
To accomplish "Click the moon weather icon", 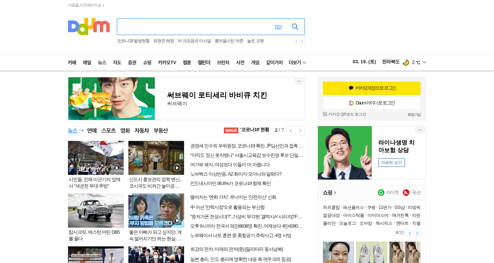I will 406,62.
